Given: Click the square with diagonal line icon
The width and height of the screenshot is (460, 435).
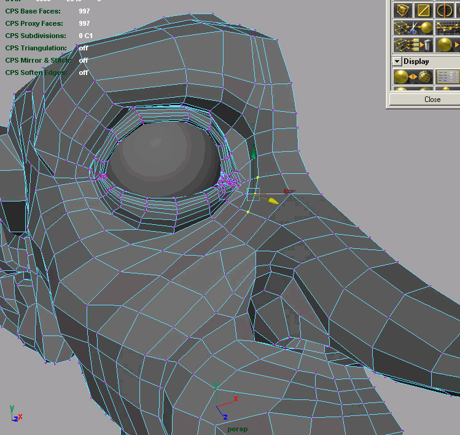Looking at the screenshot, I should [x=423, y=10].
